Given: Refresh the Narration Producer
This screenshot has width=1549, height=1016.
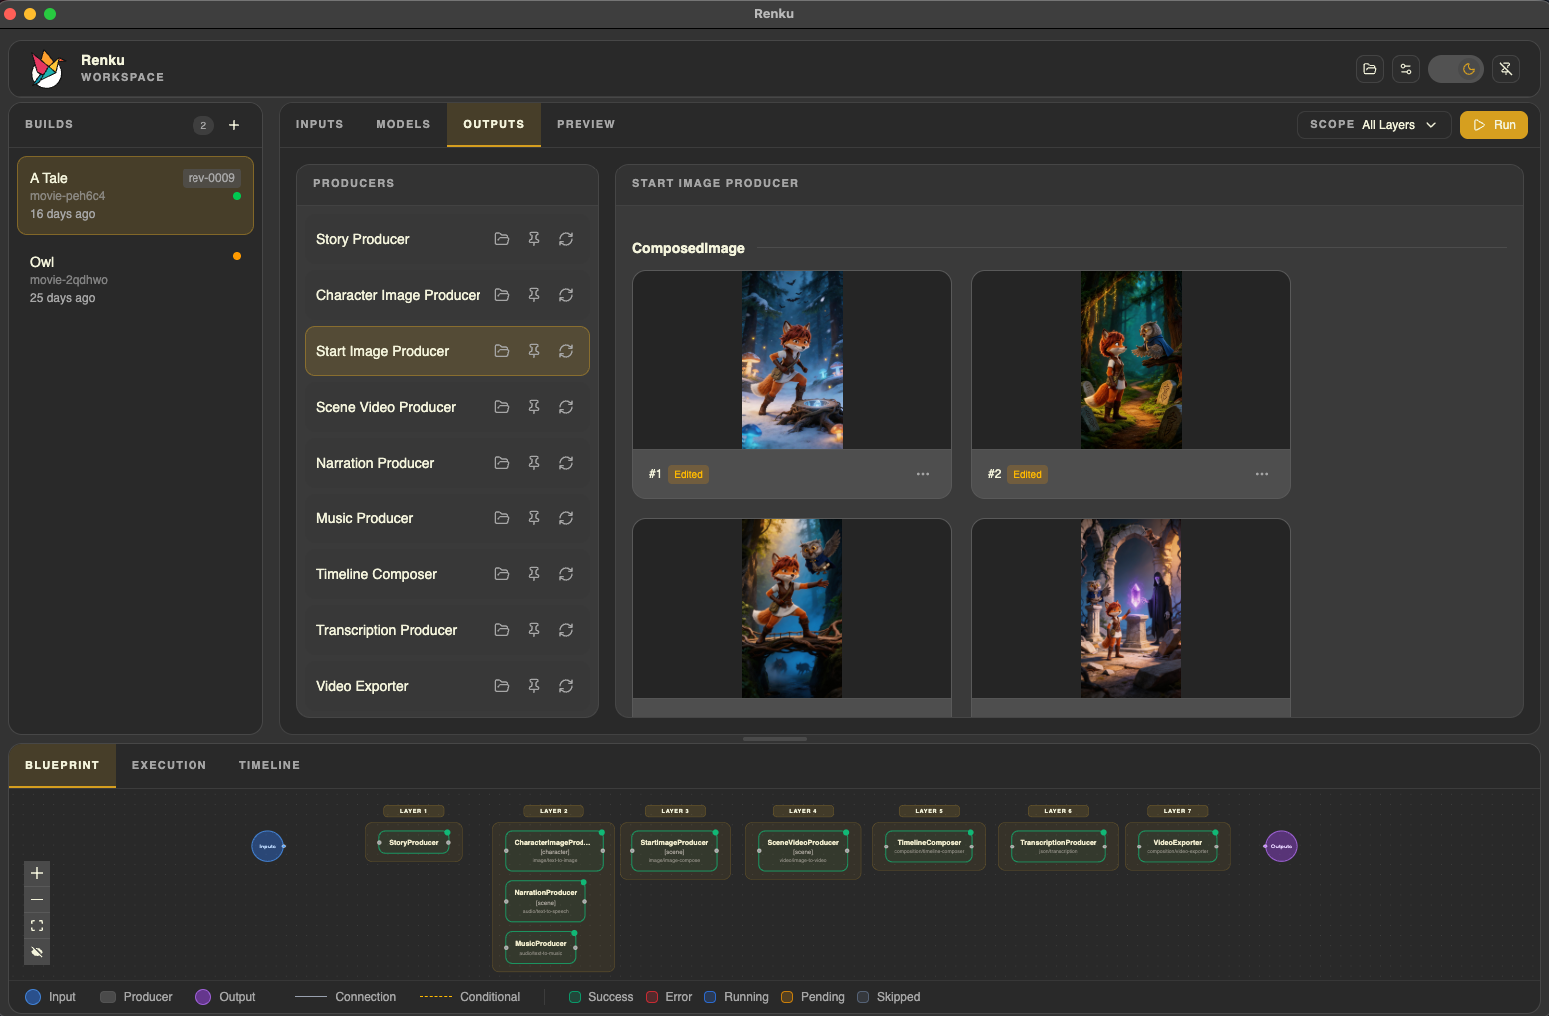Looking at the screenshot, I should (566, 463).
